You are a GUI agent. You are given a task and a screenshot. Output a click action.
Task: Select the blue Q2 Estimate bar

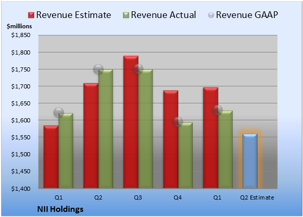pos(250,161)
